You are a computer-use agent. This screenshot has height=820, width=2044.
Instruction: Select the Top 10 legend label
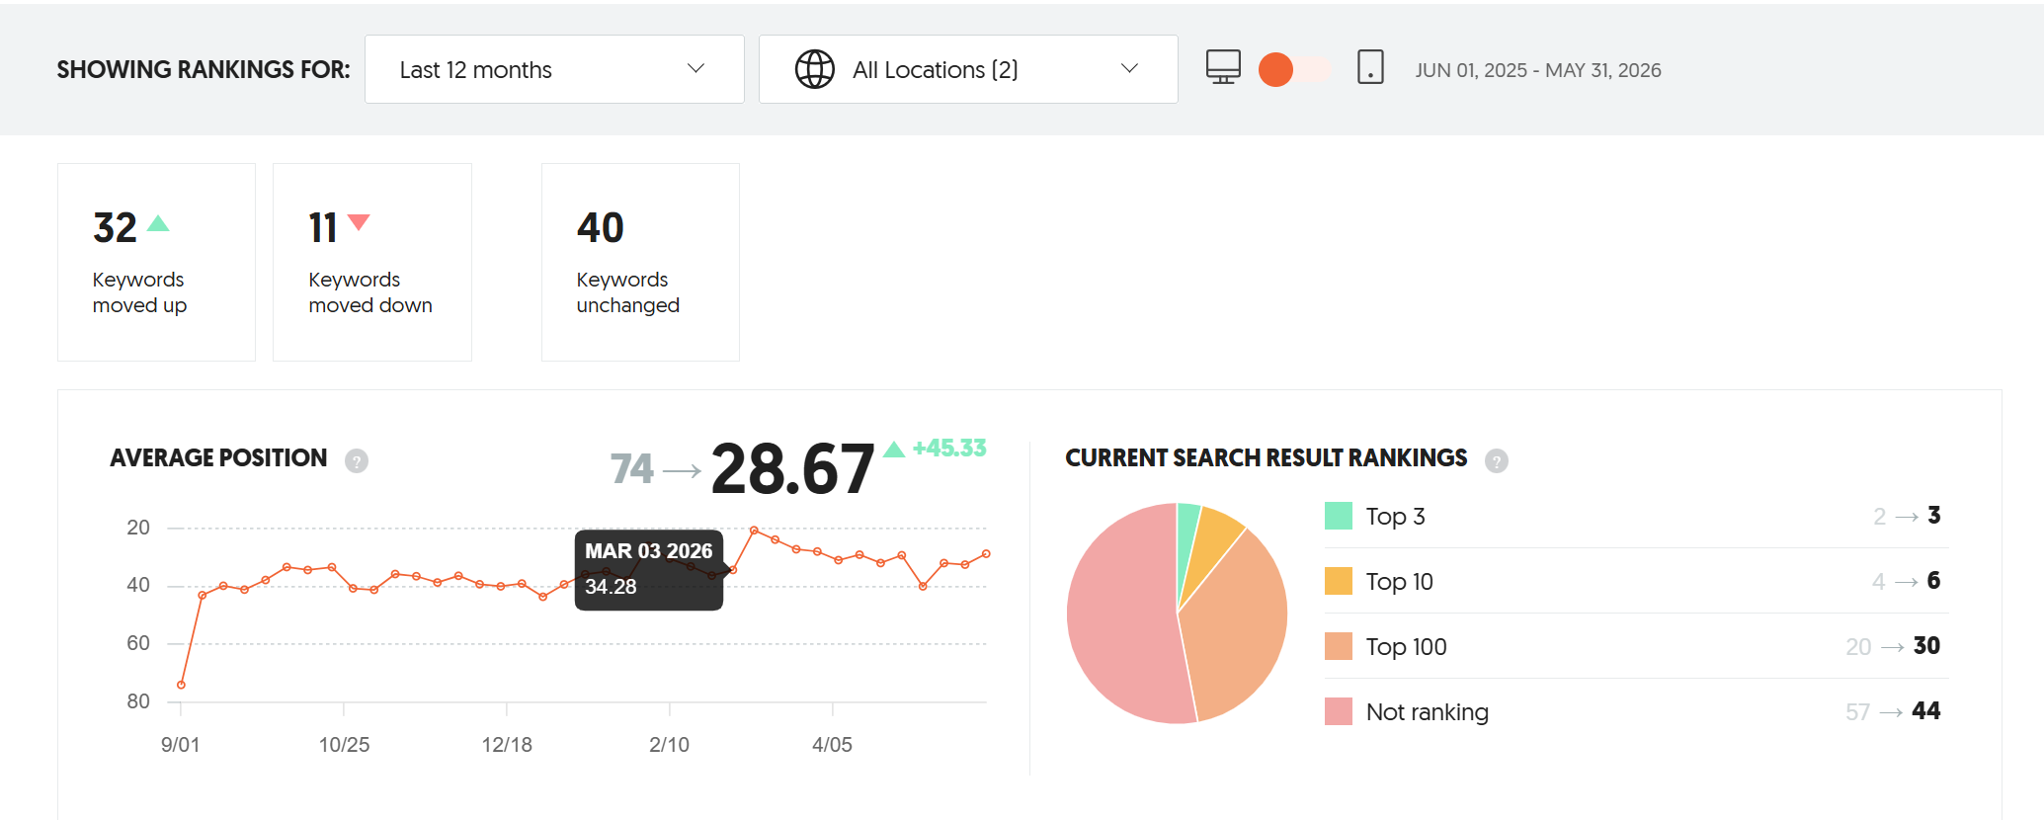pyautogui.click(x=1399, y=581)
